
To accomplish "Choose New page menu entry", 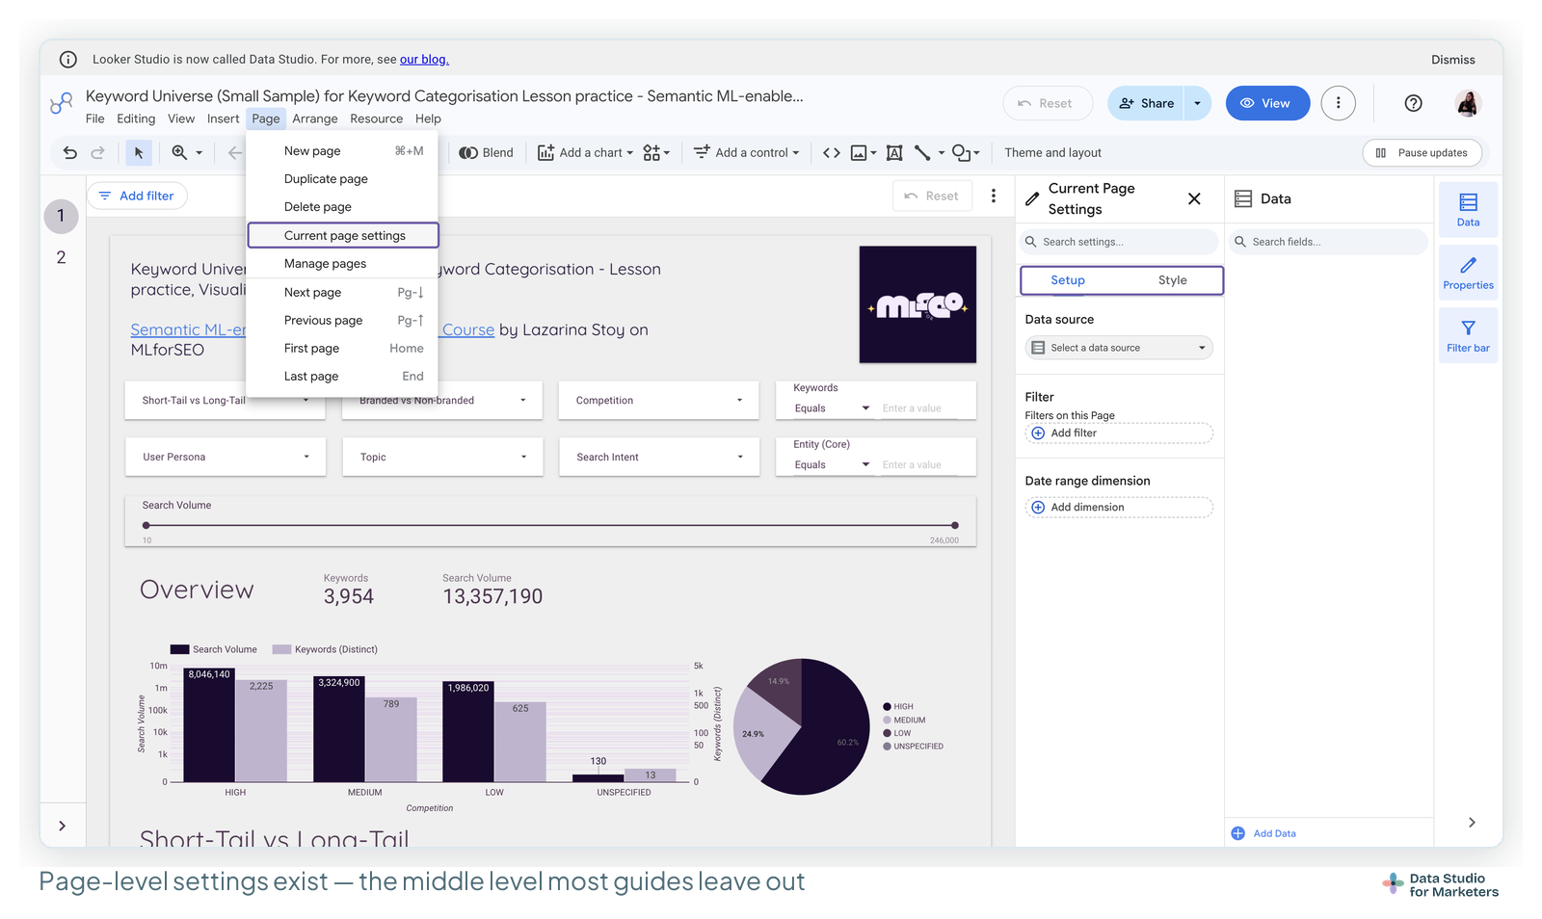I will pos(342,151).
